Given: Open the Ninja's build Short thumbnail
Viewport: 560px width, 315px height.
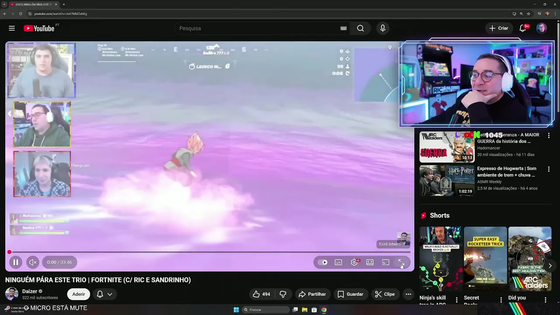Looking at the screenshot, I should pos(441,259).
